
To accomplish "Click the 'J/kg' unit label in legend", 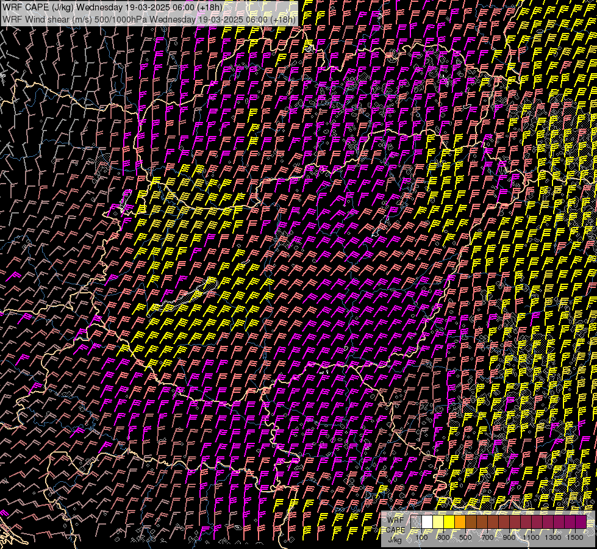I will [x=395, y=540].
